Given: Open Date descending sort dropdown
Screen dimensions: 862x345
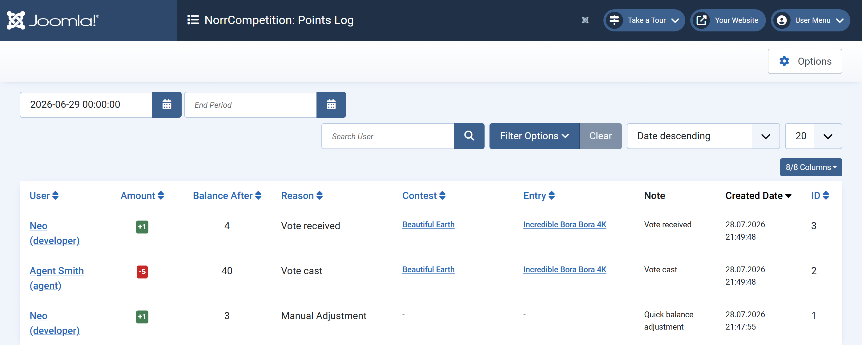Looking at the screenshot, I should point(703,136).
